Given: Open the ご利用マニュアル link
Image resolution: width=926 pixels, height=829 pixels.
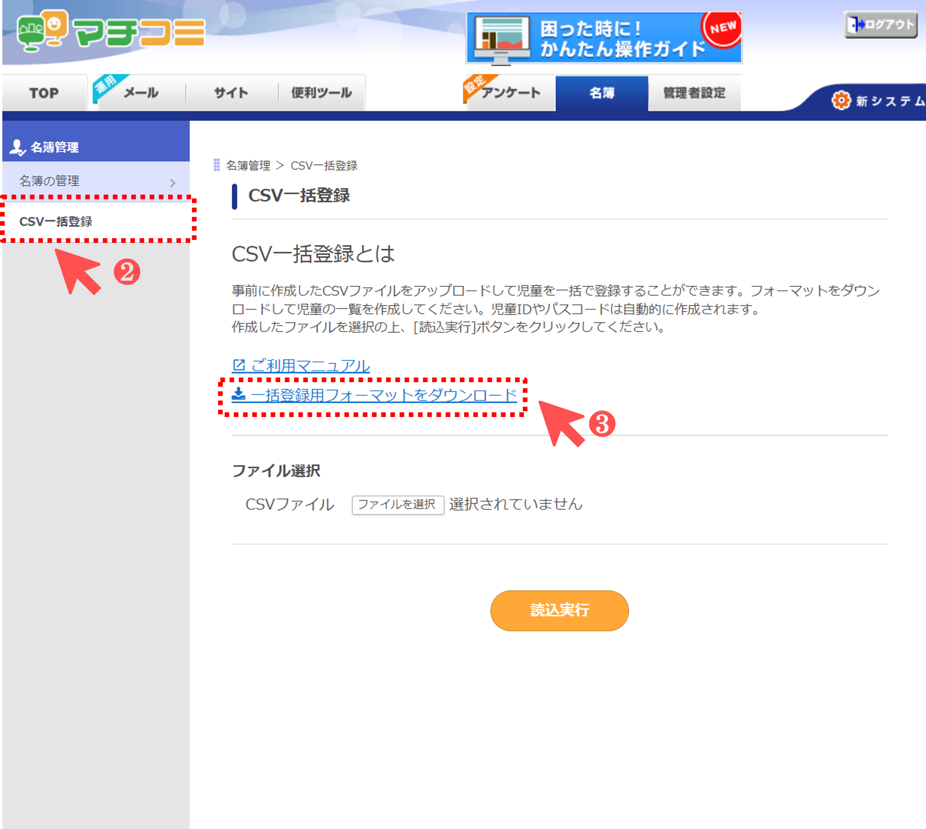Looking at the screenshot, I should click(x=301, y=365).
